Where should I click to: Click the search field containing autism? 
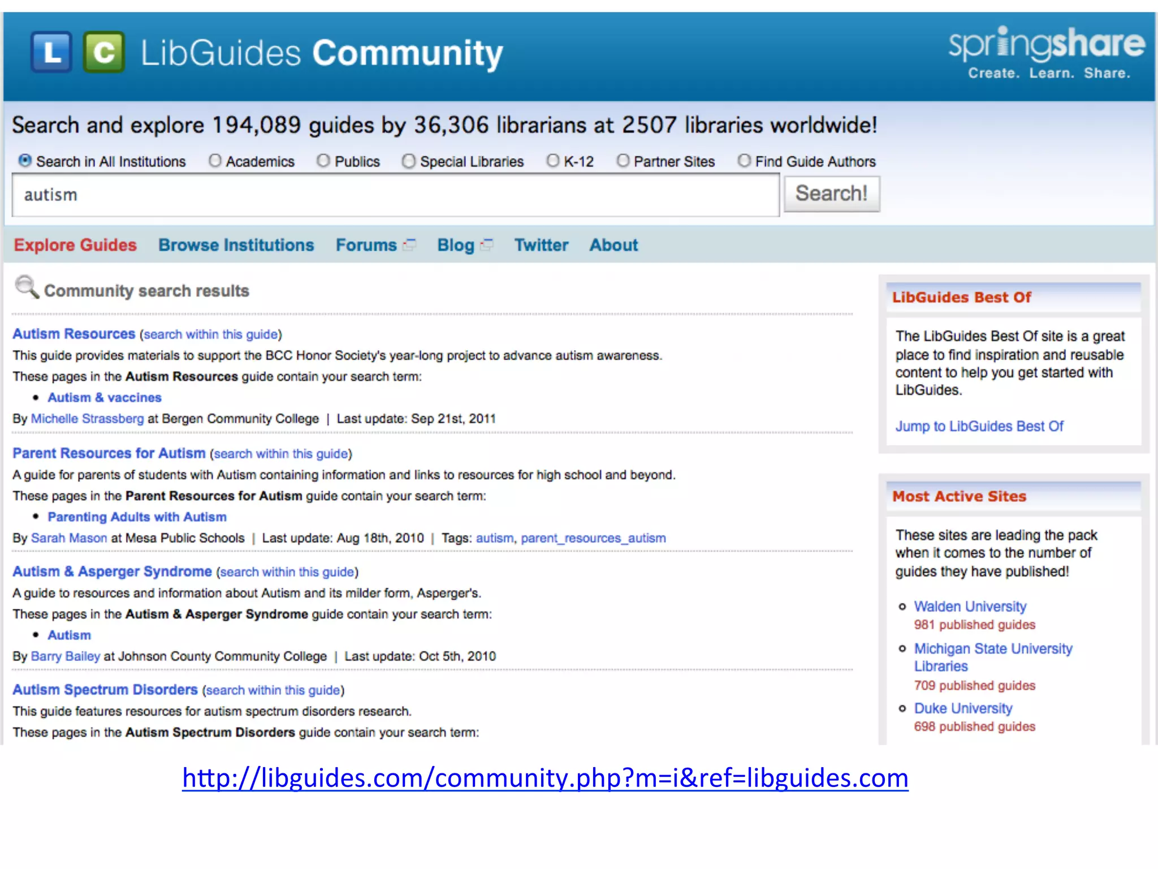pyautogui.click(x=395, y=195)
